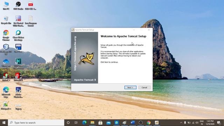Open the red shortcut above Microsoft Edge
The image size is (224, 126).
coord(6,77)
